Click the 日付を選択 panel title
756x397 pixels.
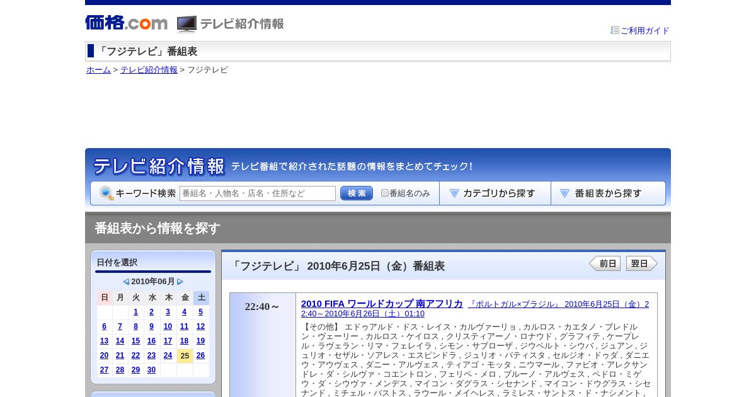coord(117,262)
